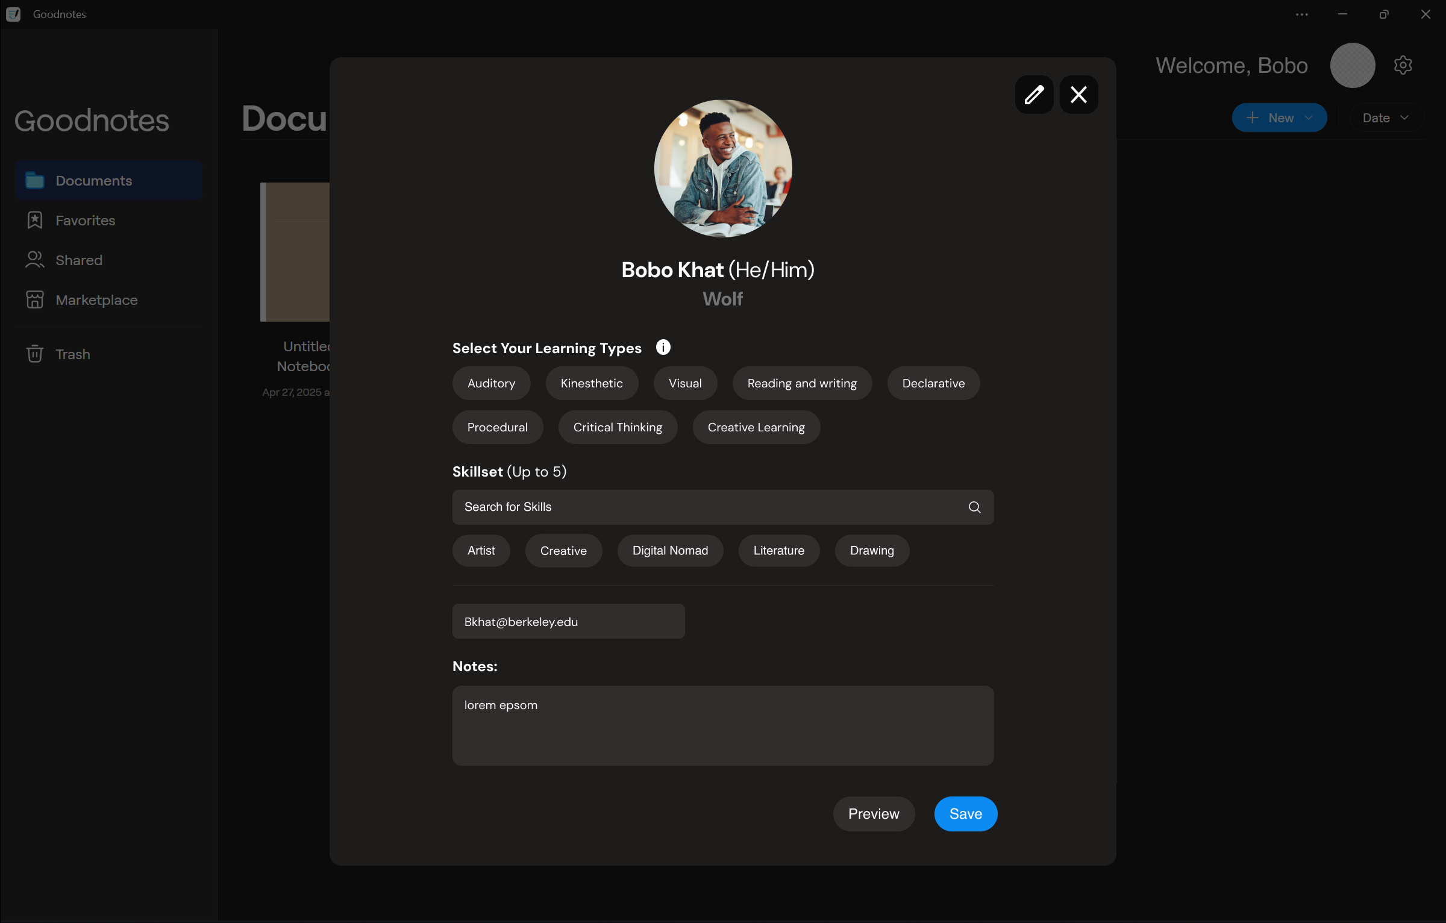The image size is (1446, 923).
Task: Open settings gear icon
Action: point(1403,65)
